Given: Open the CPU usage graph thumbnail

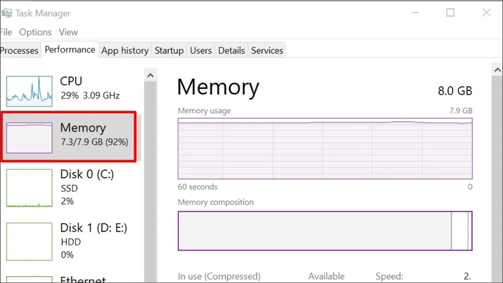Looking at the screenshot, I should pos(29,92).
